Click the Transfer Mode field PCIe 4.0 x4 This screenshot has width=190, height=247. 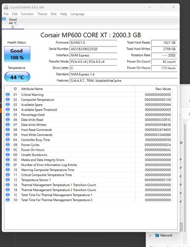pos(93,62)
